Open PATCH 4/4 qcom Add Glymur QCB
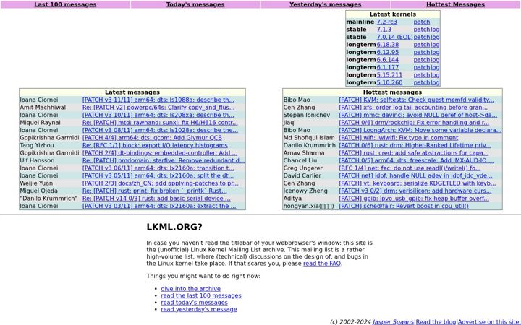This screenshot has width=521, height=325. click(152, 138)
